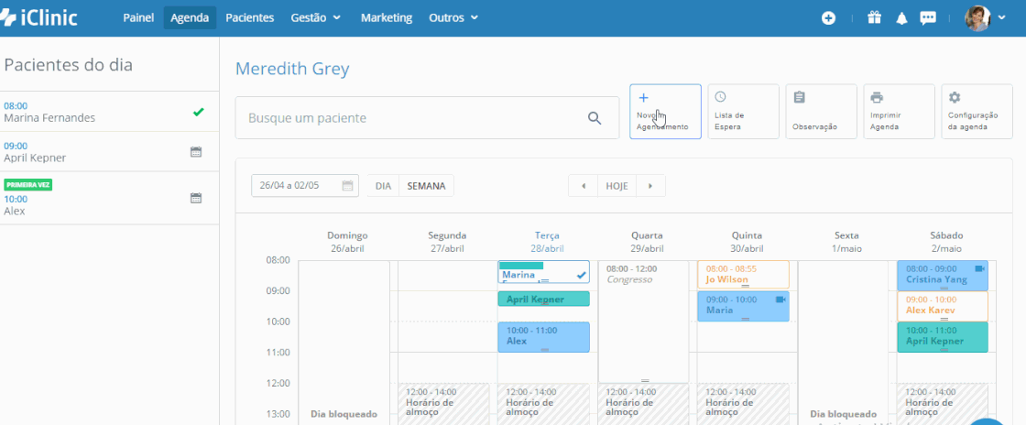Screen dimensions: 1026x425
Task: Click the plus circle icon in header
Action: (828, 18)
